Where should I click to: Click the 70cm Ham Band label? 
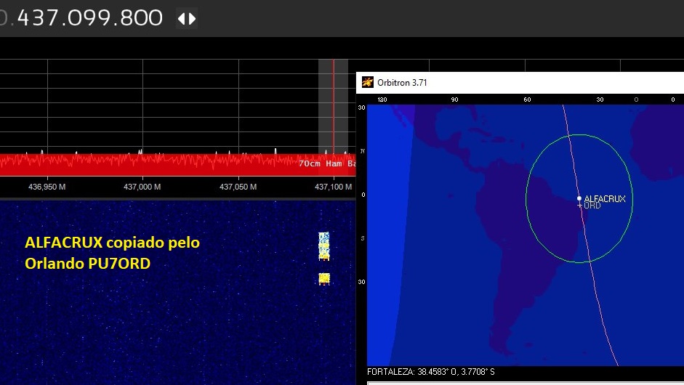tap(327, 163)
